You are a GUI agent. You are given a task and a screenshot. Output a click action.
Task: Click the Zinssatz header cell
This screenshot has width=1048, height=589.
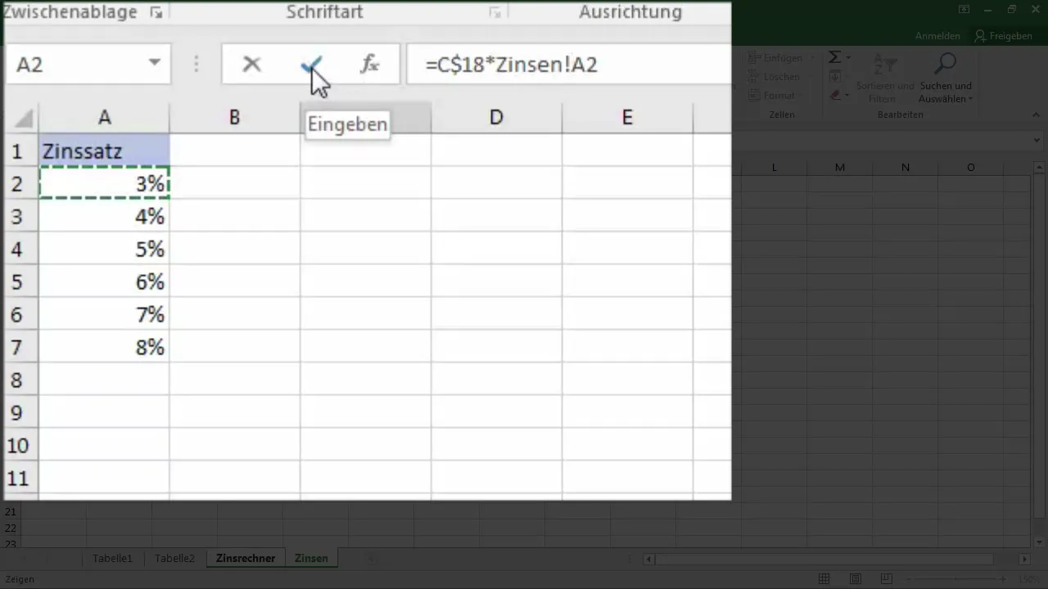click(104, 151)
